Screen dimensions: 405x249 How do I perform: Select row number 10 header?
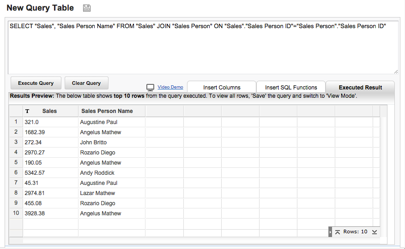coord(16,213)
